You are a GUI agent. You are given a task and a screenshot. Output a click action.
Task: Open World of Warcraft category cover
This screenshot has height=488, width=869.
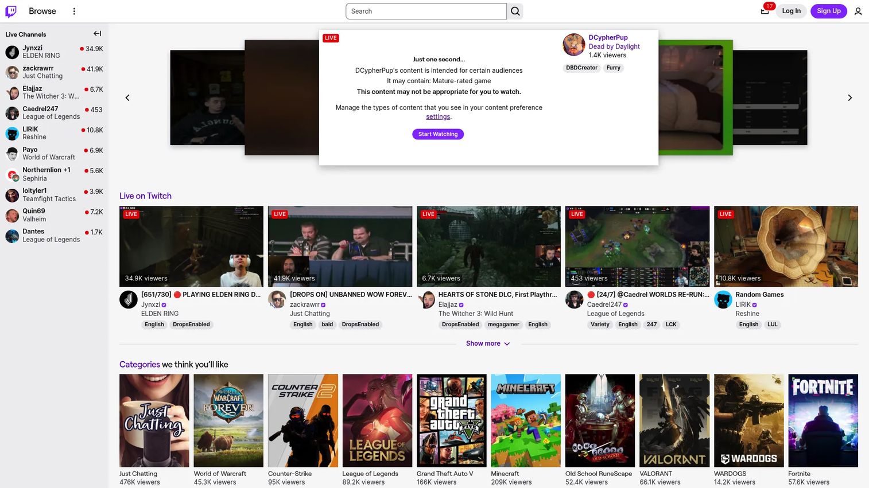pyautogui.click(x=228, y=421)
